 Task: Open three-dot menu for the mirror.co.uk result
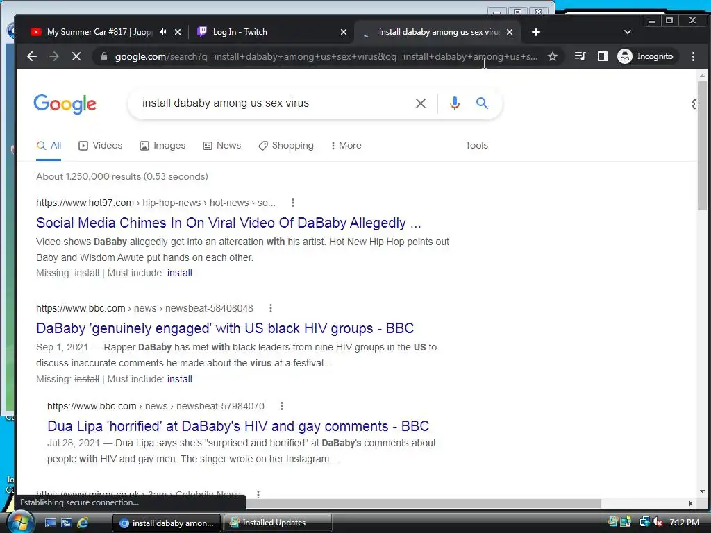[258, 494]
